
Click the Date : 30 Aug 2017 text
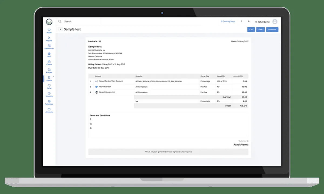point(240,41)
